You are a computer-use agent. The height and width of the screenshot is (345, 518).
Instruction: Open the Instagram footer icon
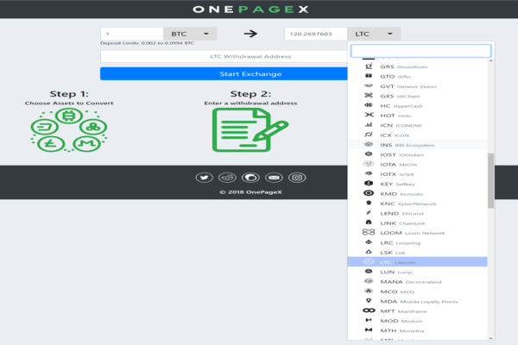[297, 178]
